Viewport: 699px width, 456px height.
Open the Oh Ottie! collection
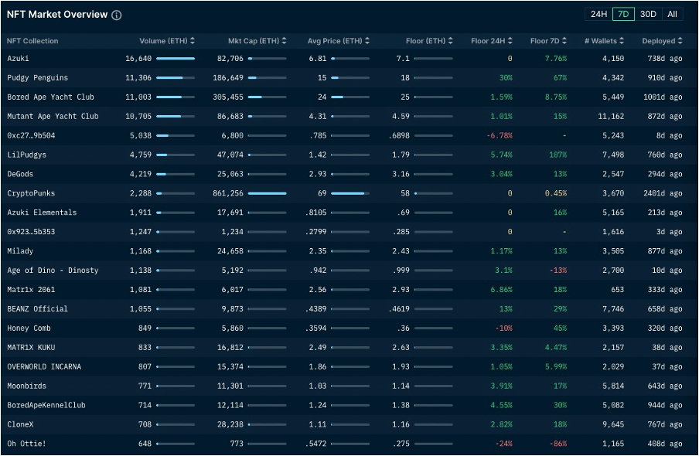(26, 444)
